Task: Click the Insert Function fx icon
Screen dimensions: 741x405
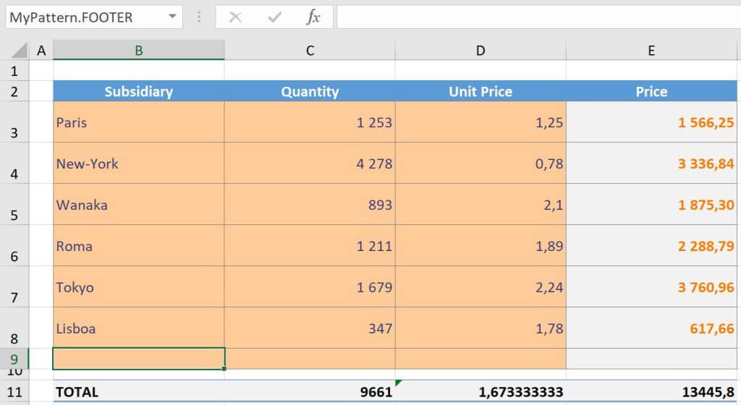Action: 313,17
